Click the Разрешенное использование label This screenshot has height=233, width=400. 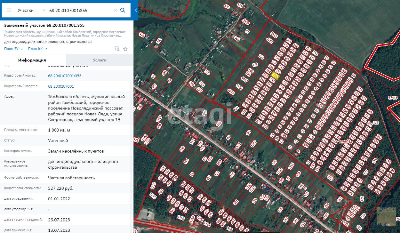15,164
